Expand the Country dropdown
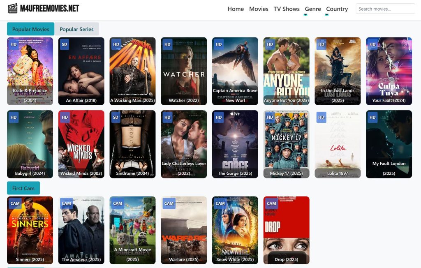The image size is (421, 268). click(x=337, y=9)
